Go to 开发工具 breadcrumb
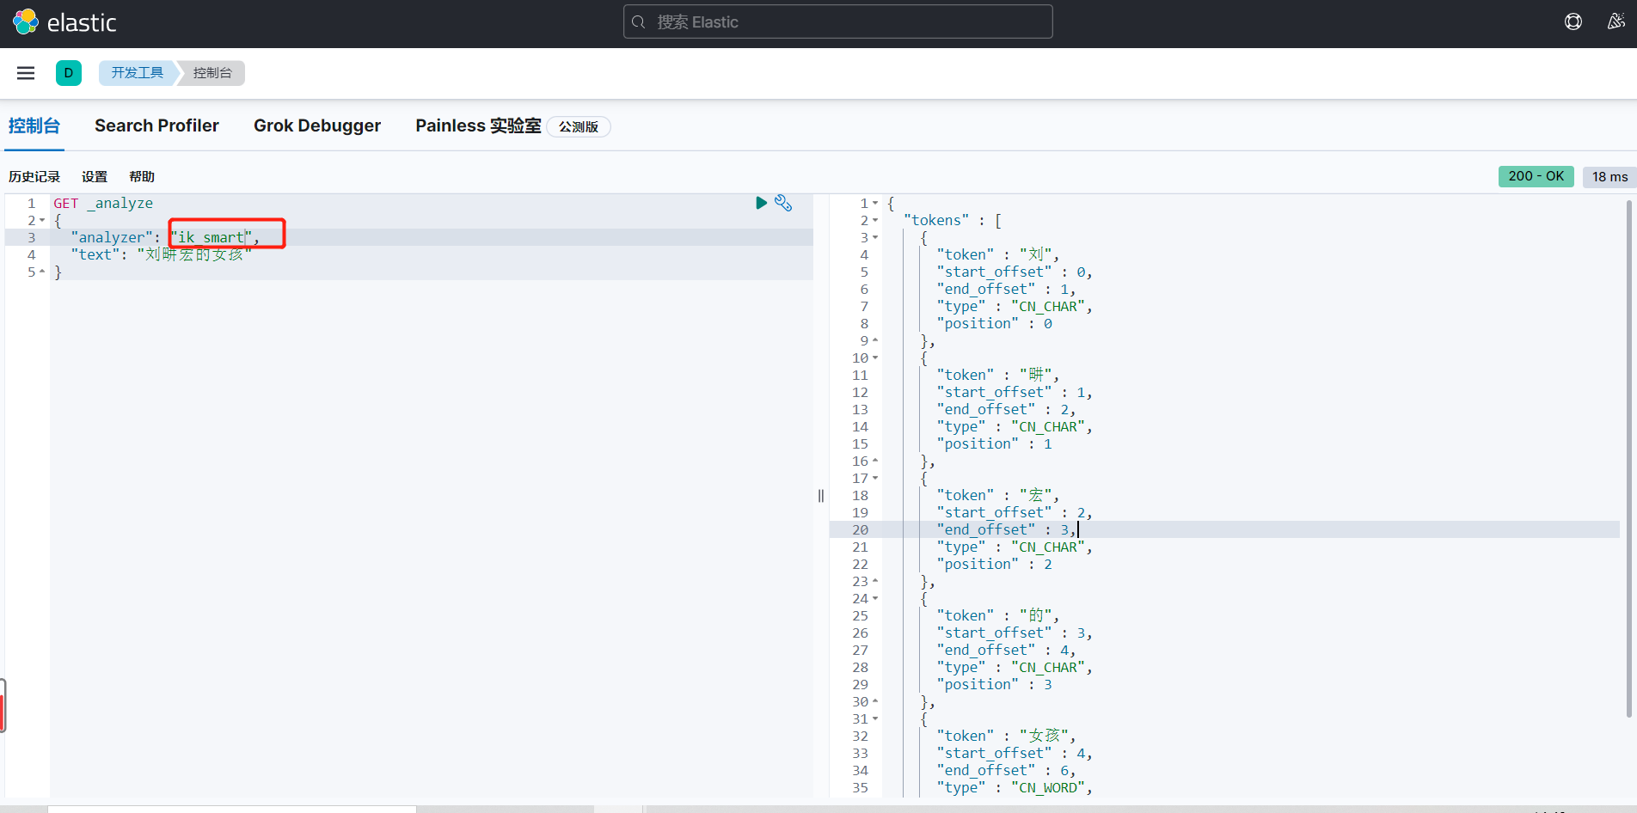Viewport: 1637px width, 813px height. [x=137, y=73]
